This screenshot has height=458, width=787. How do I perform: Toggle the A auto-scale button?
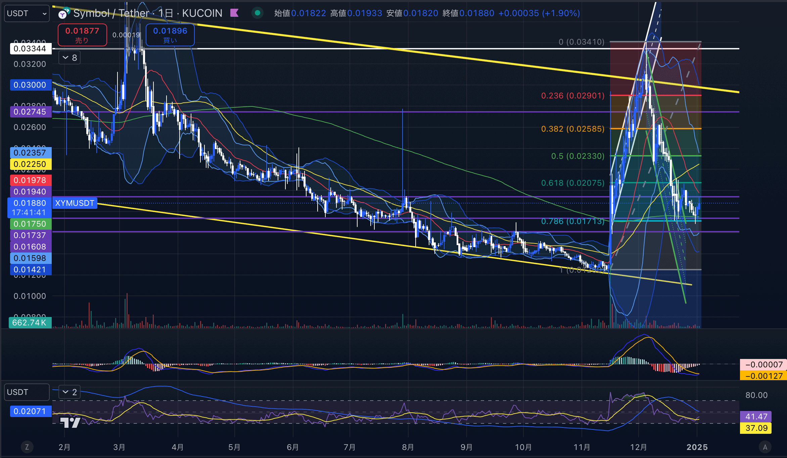coord(765,447)
